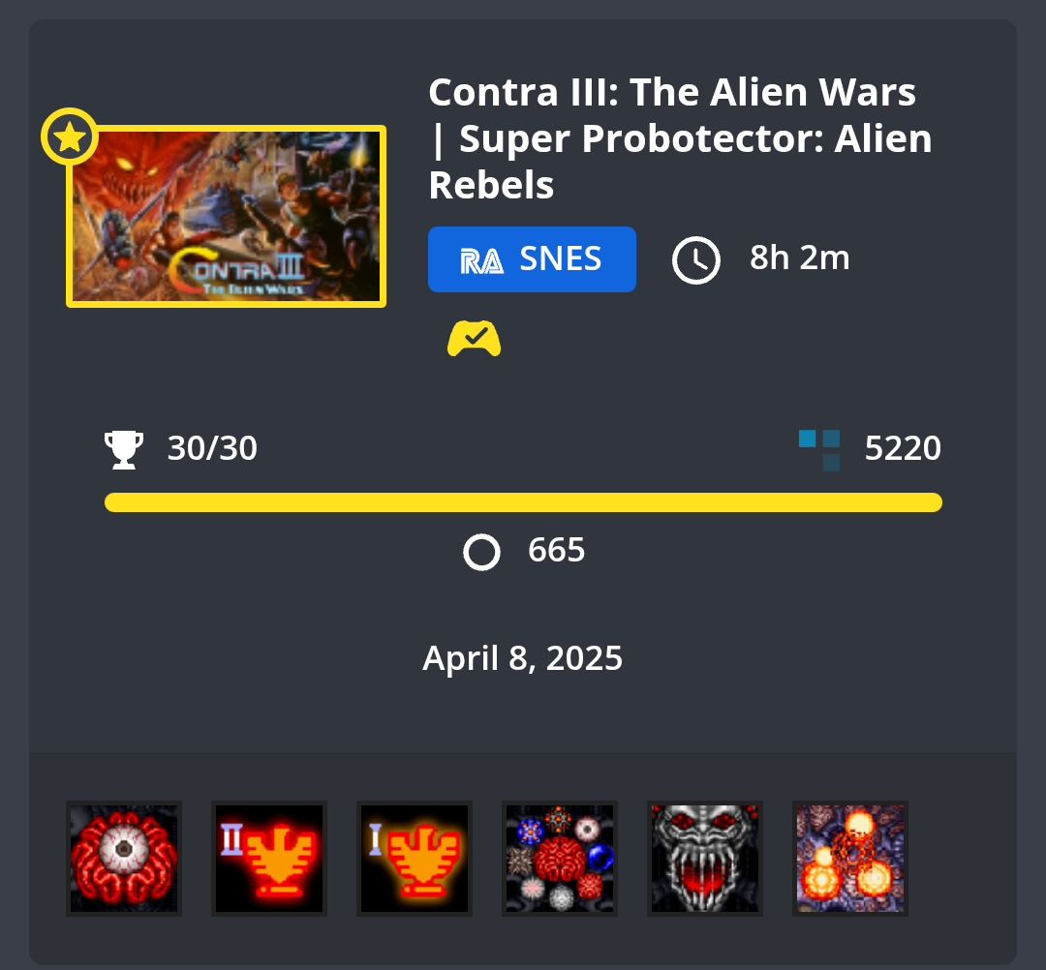The height and width of the screenshot is (970, 1046).
Task: Open the Contra III box art image
Action: click(x=226, y=216)
